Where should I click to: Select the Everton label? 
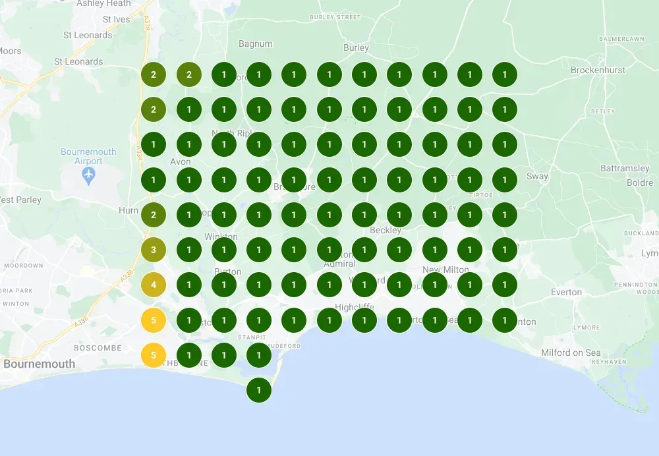click(x=567, y=292)
